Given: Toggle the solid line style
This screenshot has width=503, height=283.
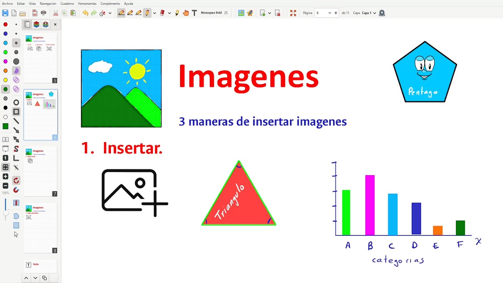Looking at the screenshot, I should [121, 13].
